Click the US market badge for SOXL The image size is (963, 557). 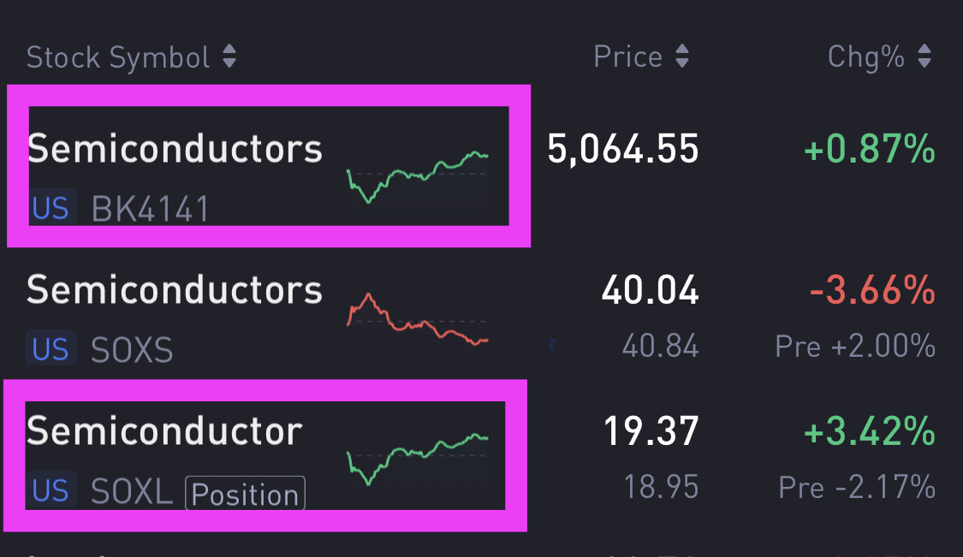coord(51,491)
